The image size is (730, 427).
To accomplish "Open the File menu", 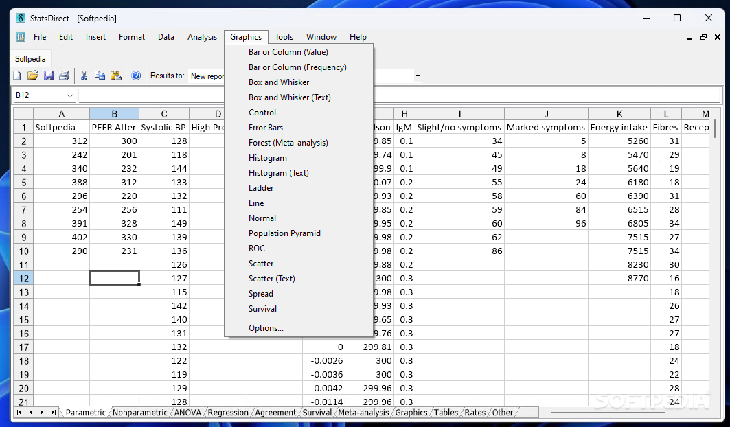I will (40, 37).
